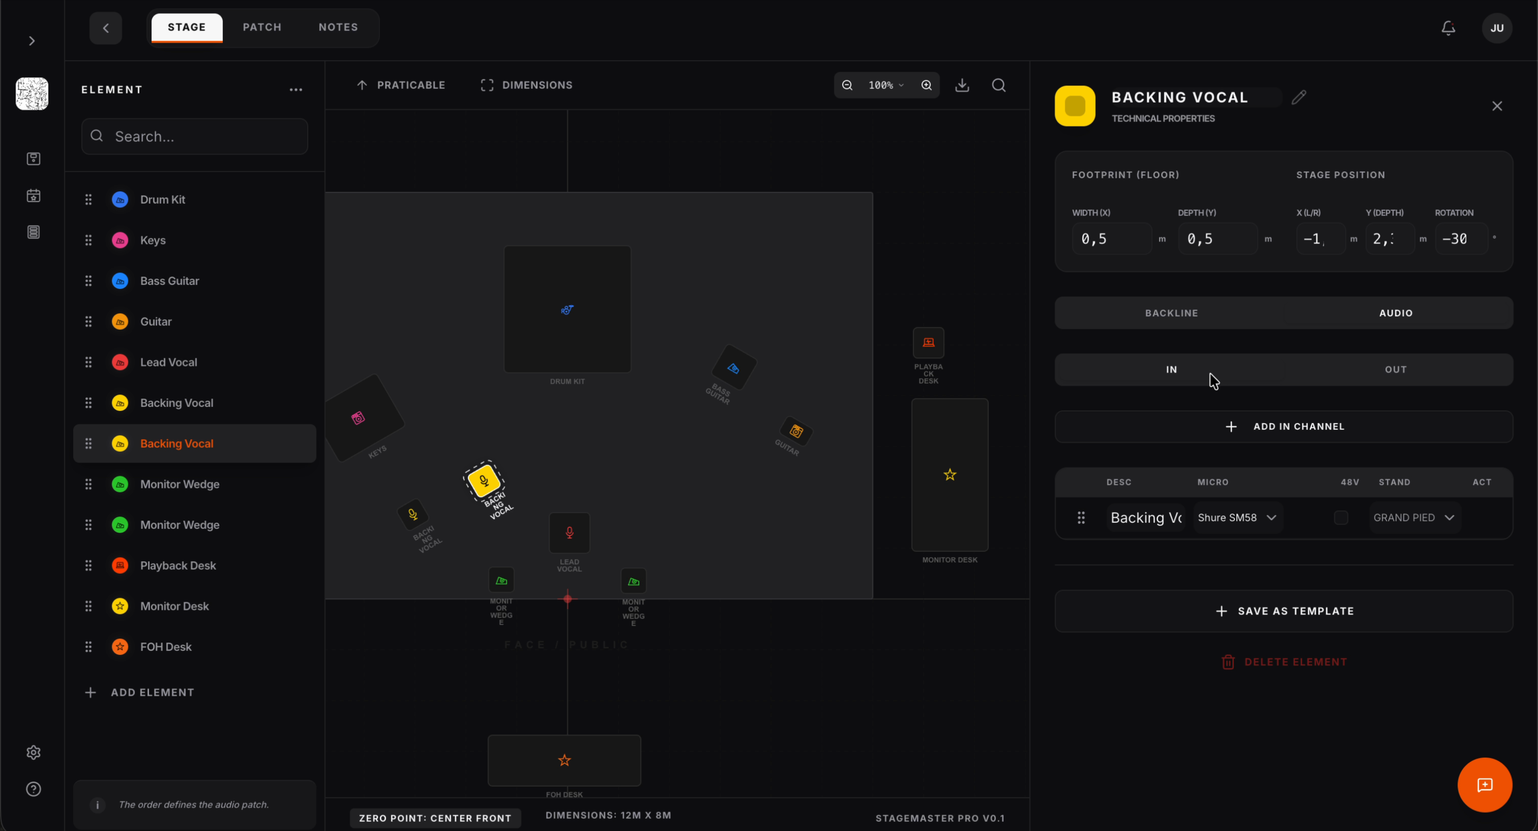Click the zoom in magnifier icon
Viewport: 1538px width, 831px height.
click(926, 85)
